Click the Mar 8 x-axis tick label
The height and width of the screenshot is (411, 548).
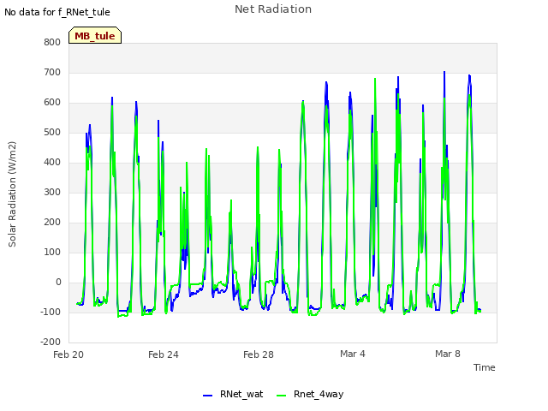pos(447,354)
